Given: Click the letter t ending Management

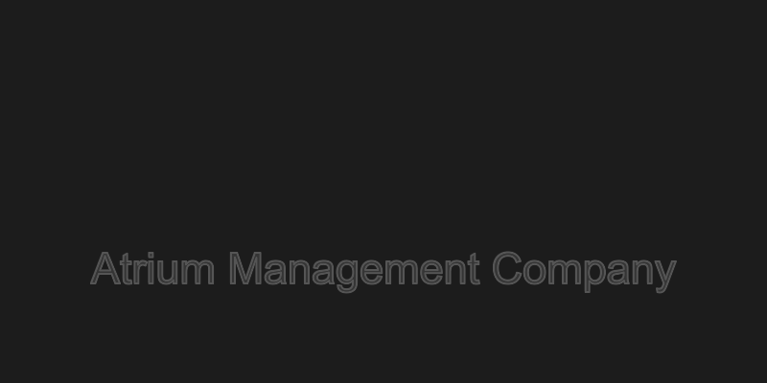Looking at the screenshot, I should (x=474, y=270).
